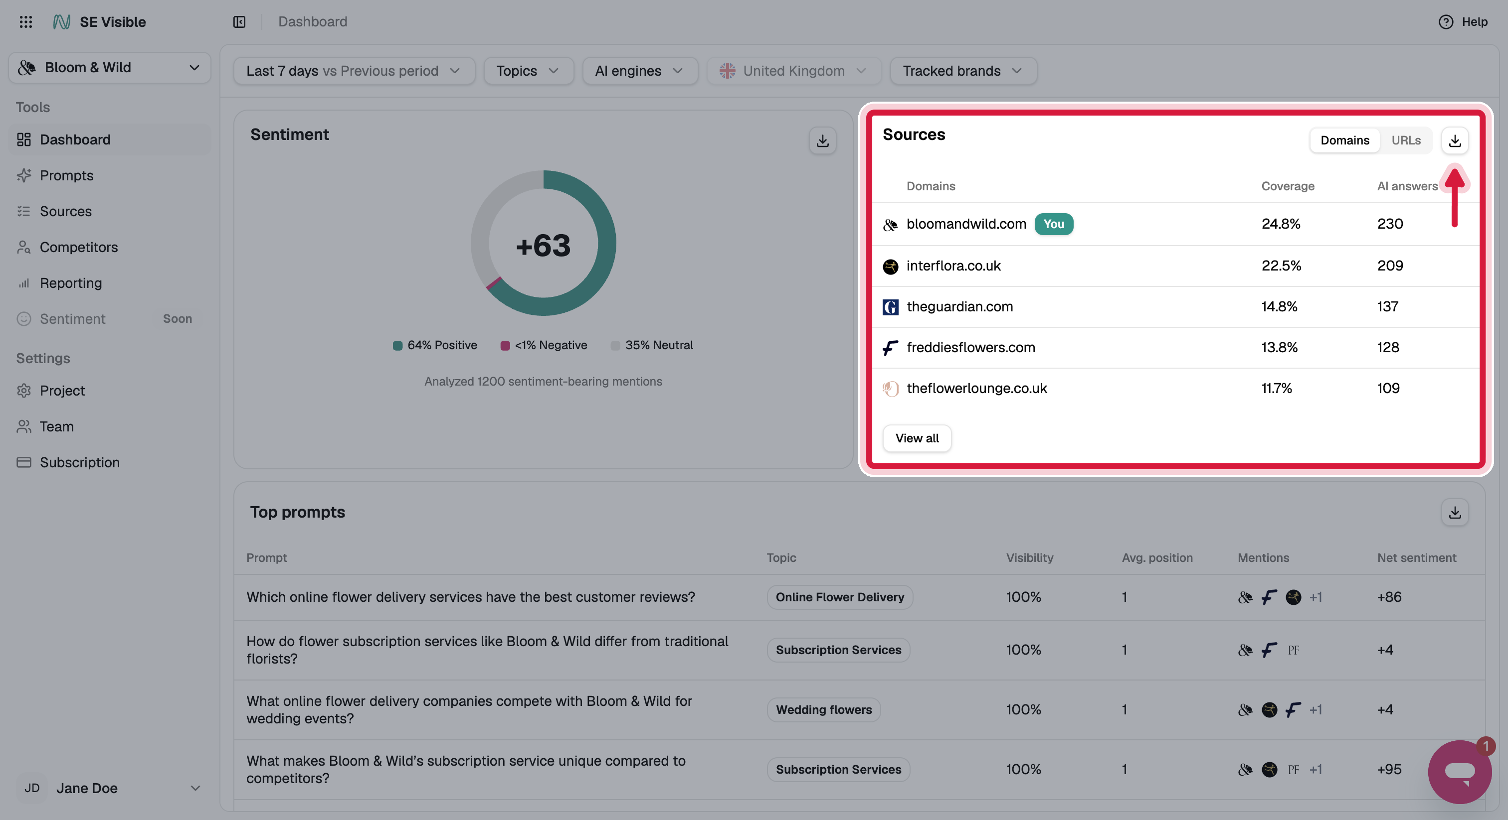
Task: Click the <1% Negative legend swatch
Action: (x=505, y=346)
